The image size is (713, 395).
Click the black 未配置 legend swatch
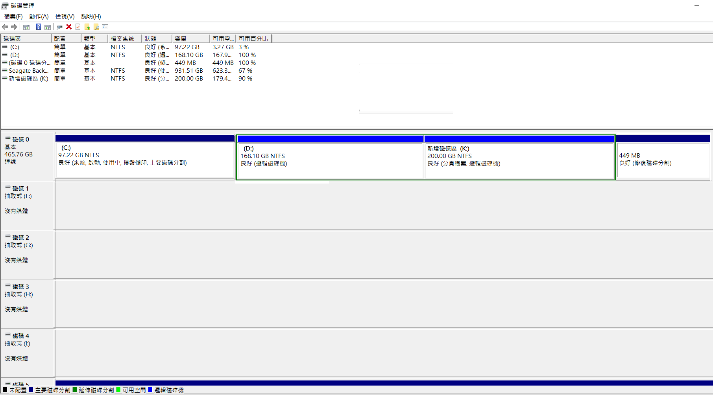pos(5,389)
